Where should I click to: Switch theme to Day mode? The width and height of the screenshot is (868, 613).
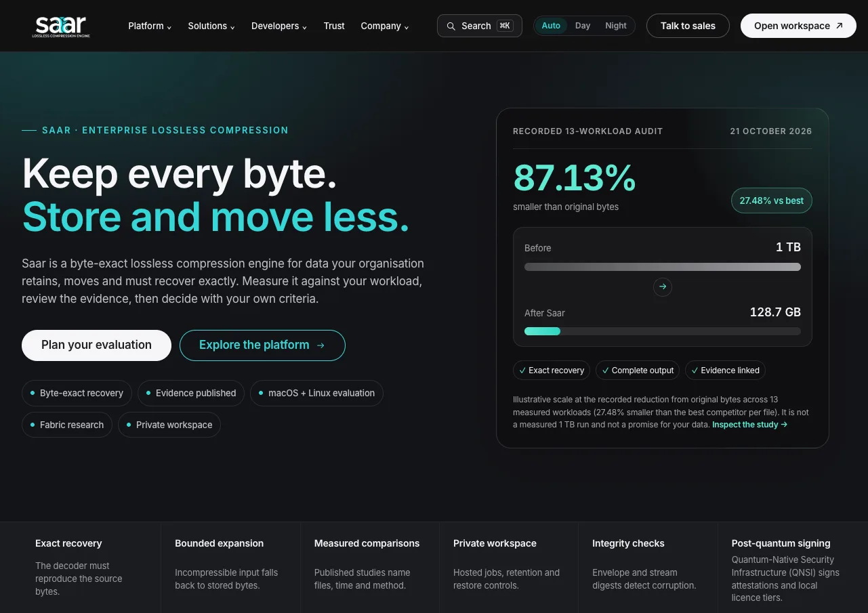click(x=583, y=26)
